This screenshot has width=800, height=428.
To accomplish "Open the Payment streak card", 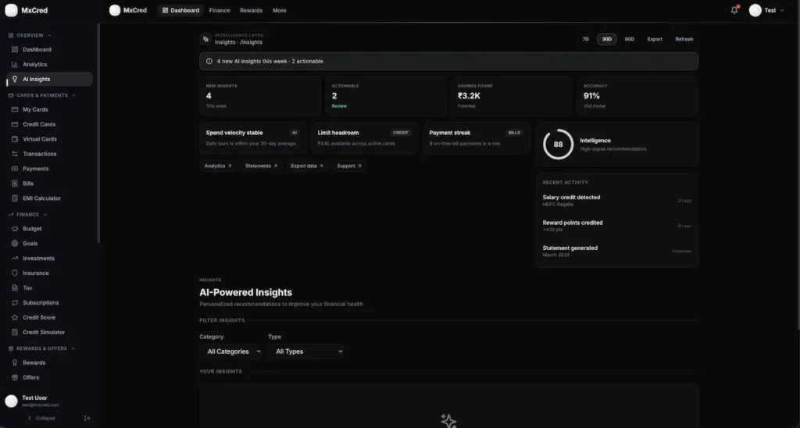I will click(x=476, y=137).
